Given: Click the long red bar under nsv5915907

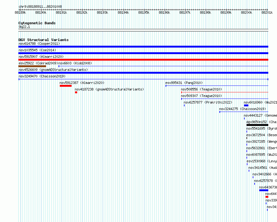Looking at the screenshot, I should pos(143,60).
